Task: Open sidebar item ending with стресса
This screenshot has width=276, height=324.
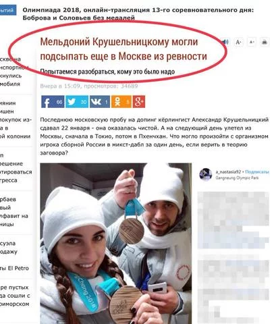Action: 16,168
